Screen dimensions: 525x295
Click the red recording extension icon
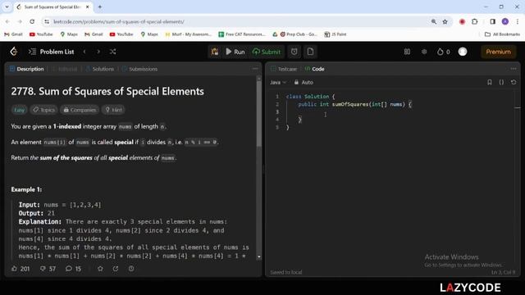point(462,21)
